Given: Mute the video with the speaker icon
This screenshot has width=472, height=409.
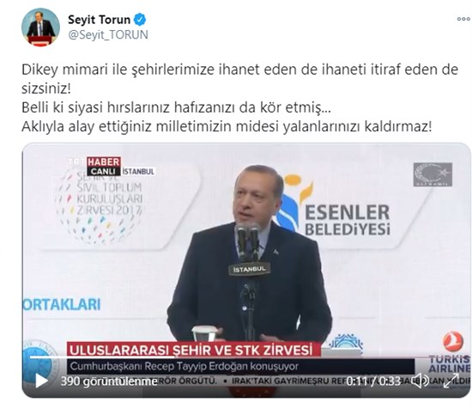Looking at the screenshot, I should (421, 382).
